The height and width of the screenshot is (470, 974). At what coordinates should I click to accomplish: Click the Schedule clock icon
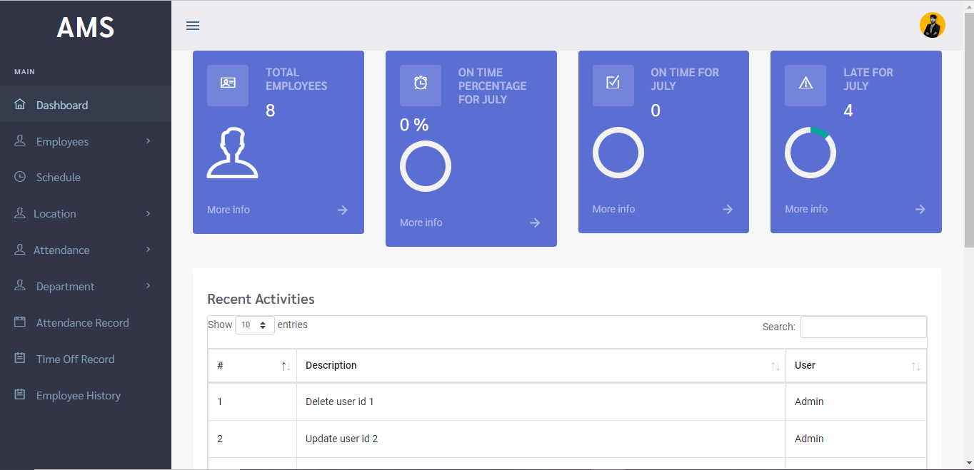(20, 177)
